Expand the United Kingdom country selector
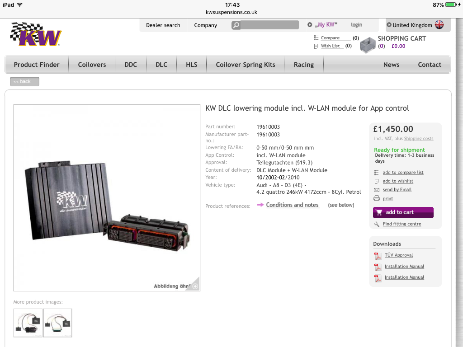Viewport: 463px width, 347px height. (418, 25)
